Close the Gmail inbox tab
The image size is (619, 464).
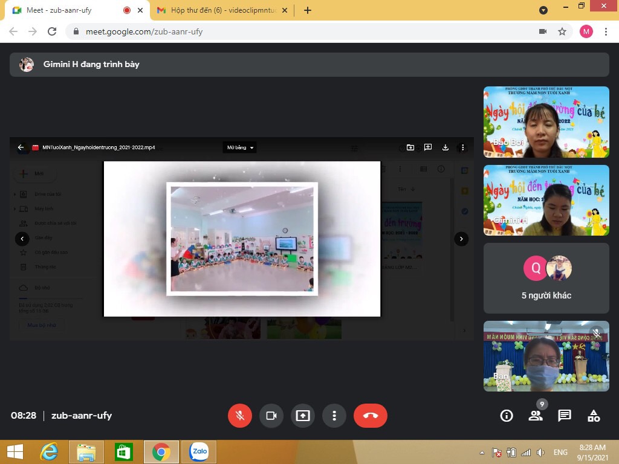coord(285,10)
